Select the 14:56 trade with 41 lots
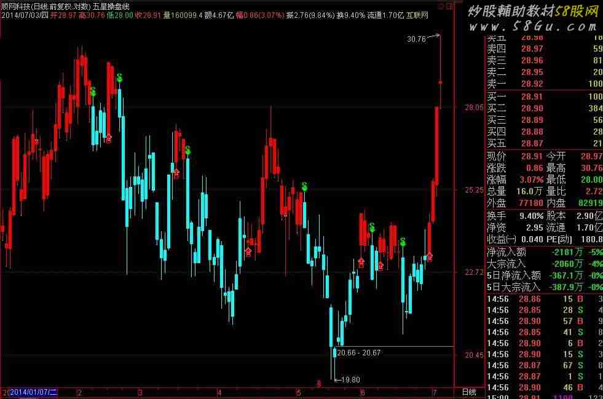Viewport: 603px width, 399px height. pos(544,332)
